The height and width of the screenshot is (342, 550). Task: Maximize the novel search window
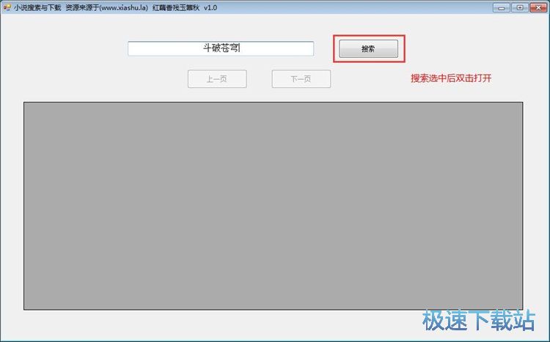[x=520, y=7]
